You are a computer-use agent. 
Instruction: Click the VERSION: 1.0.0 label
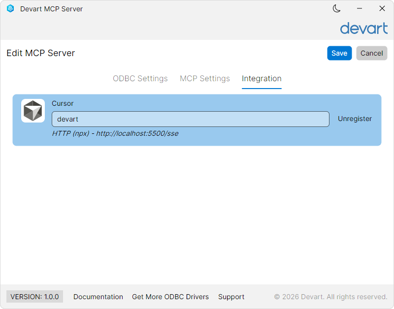(x=34, y=297)
